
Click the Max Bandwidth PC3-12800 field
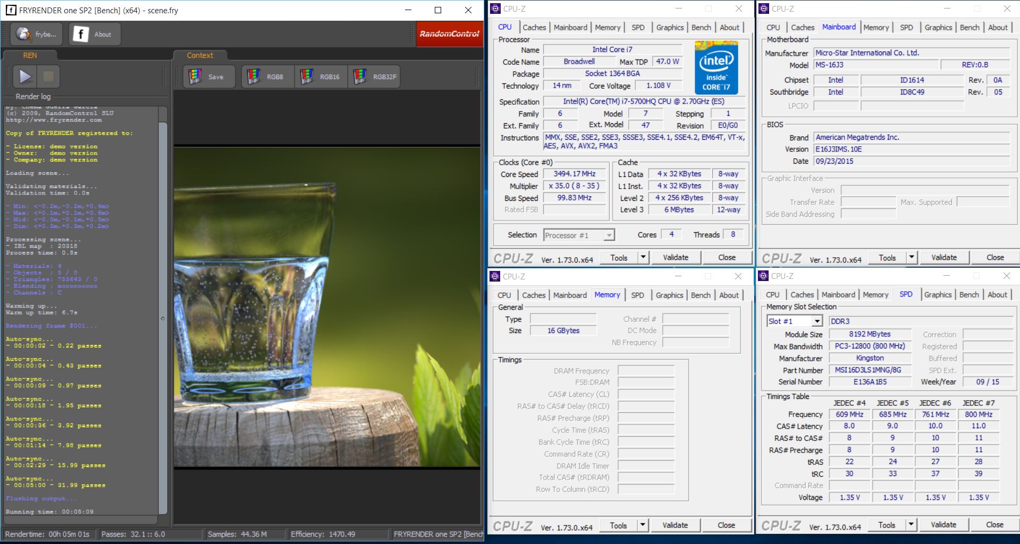coord(870,346)
